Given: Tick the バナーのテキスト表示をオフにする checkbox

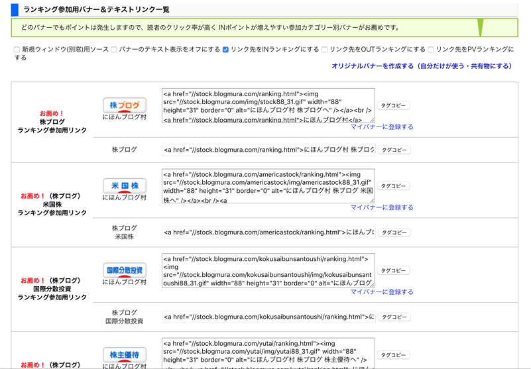Looking at the screenshot, I should 114,50.
